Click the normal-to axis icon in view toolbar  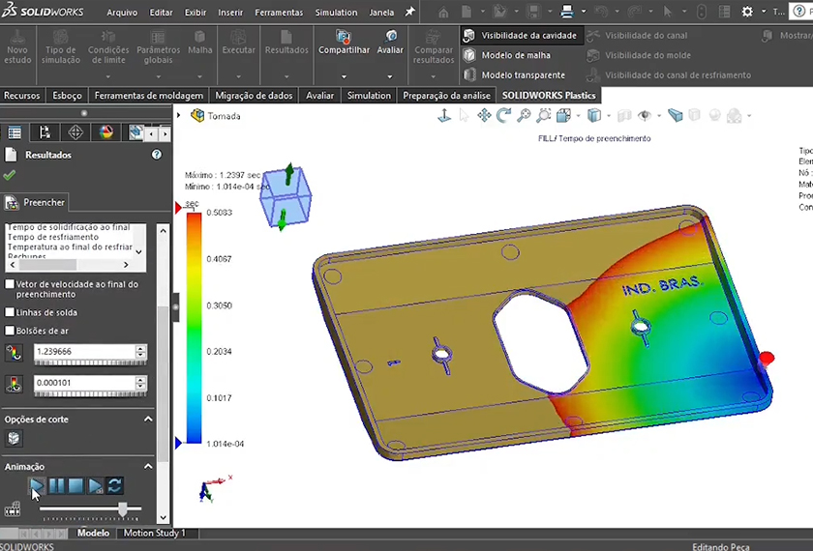444,115
